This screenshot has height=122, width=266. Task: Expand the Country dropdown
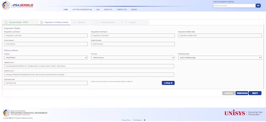pyautogui.click(x=46, y=58)
